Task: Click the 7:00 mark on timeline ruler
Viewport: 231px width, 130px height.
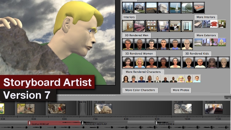Action: pyautogui.click(x=95, y=119)
